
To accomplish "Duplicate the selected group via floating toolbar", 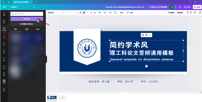I will click(x=143, y=35).
